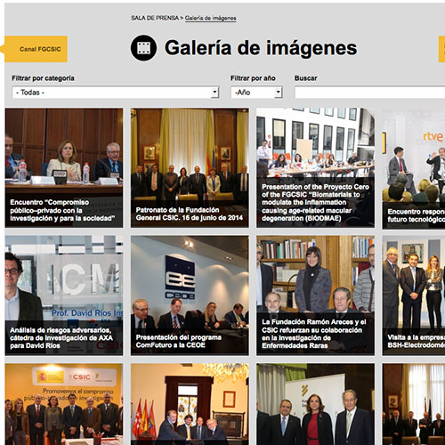
Task: Open the Canal FGCSIC tab
Action: (x=36, y=49)
